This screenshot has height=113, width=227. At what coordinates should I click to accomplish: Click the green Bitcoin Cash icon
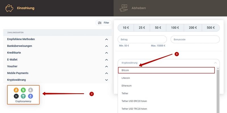click(23, 90)
